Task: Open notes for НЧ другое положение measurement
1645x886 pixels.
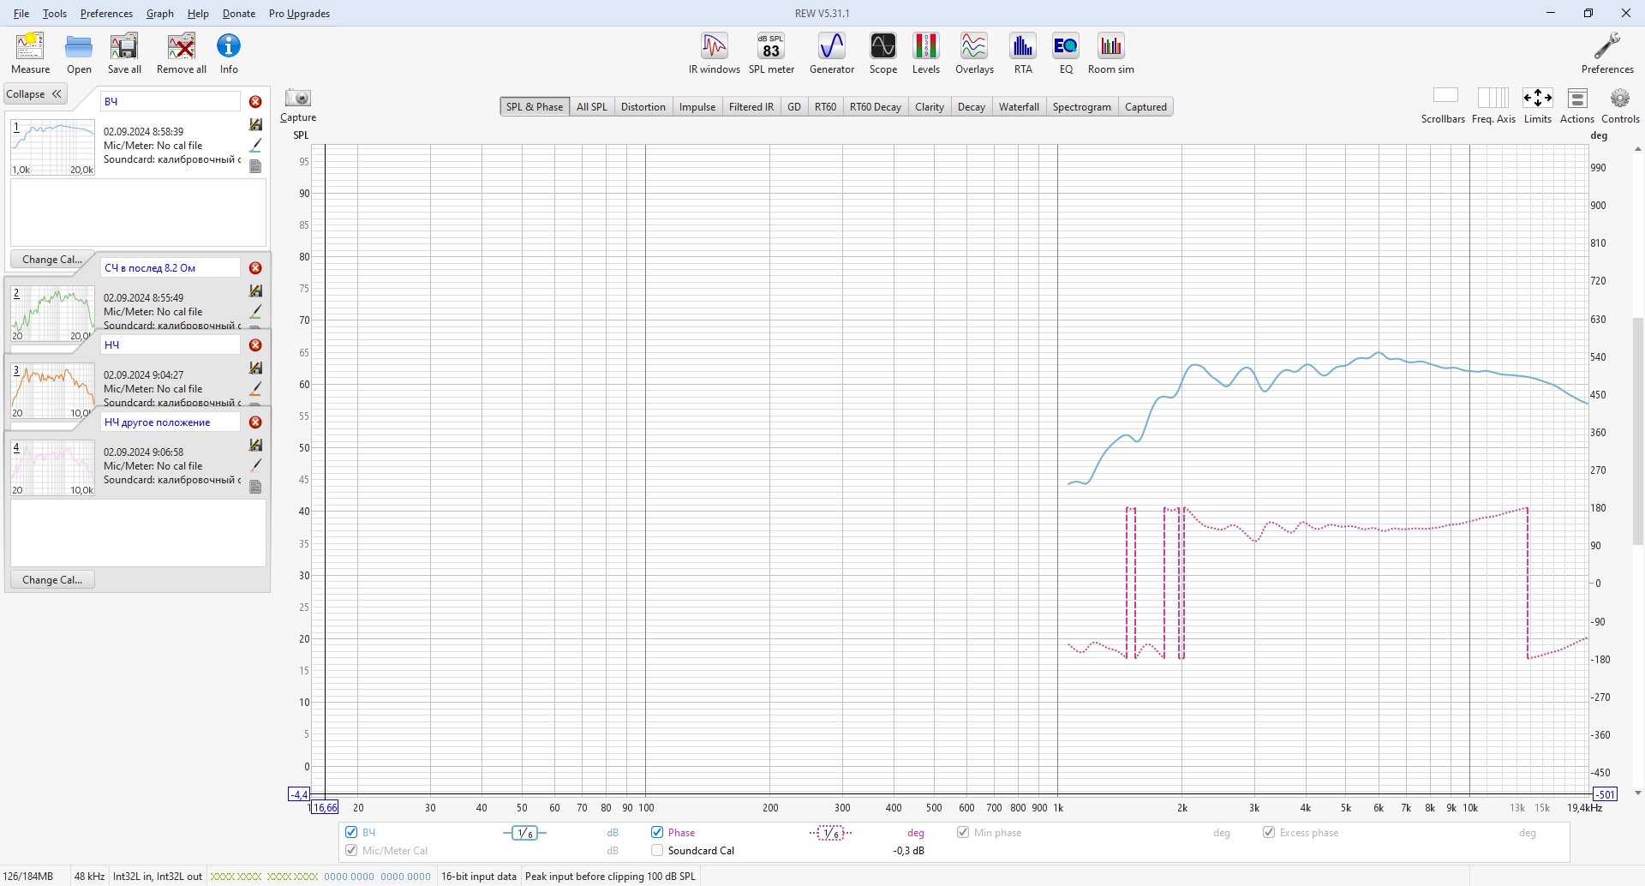Action: pyautogui.click(x=255, y=487)
